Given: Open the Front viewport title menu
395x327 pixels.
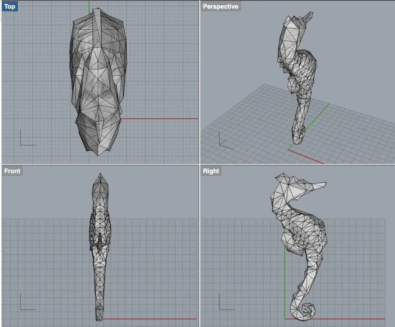Looking at the screenshot, I should (12, 171).
